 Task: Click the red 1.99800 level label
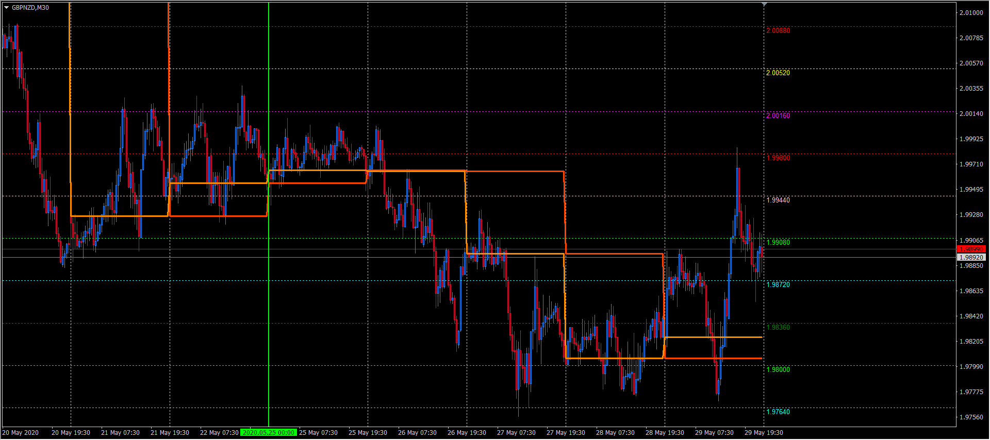pyautogui.click(x=778, y=158)
